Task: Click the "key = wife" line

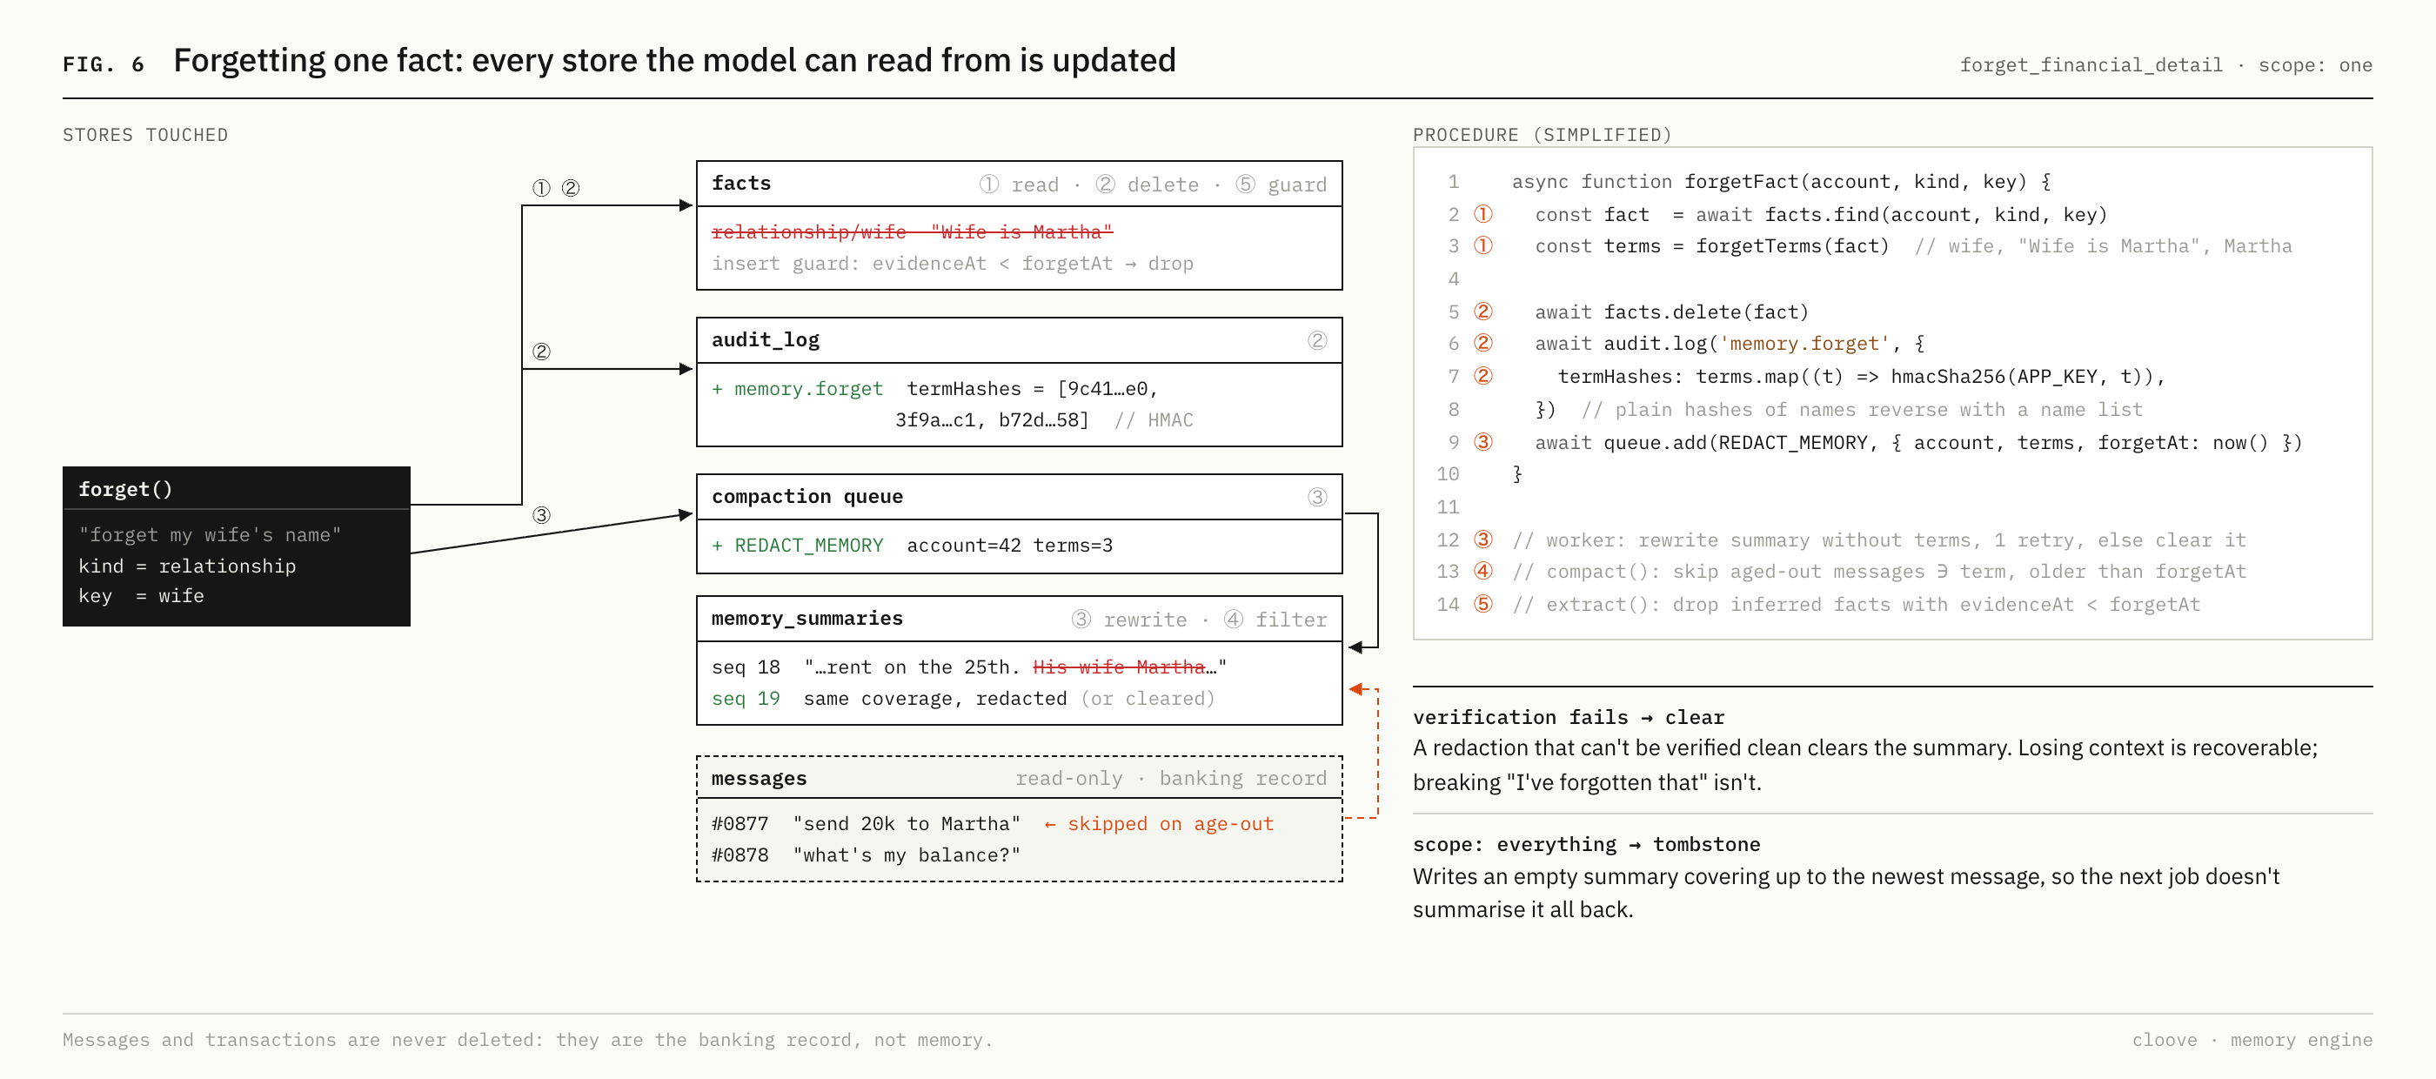Action: point(141,596)
